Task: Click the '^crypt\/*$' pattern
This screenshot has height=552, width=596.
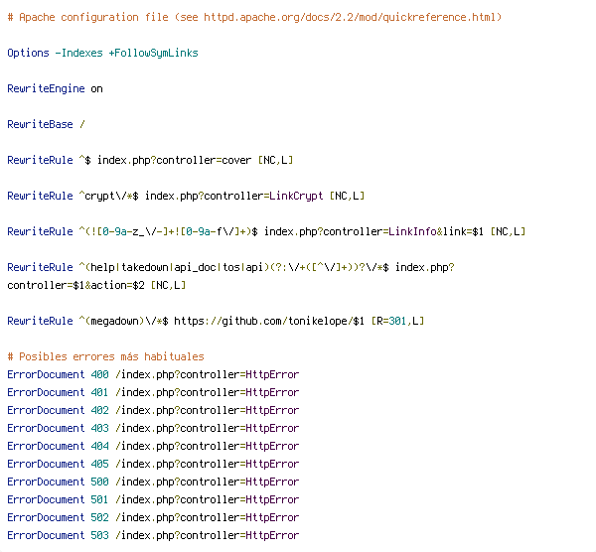Action: tap(108, 196)
